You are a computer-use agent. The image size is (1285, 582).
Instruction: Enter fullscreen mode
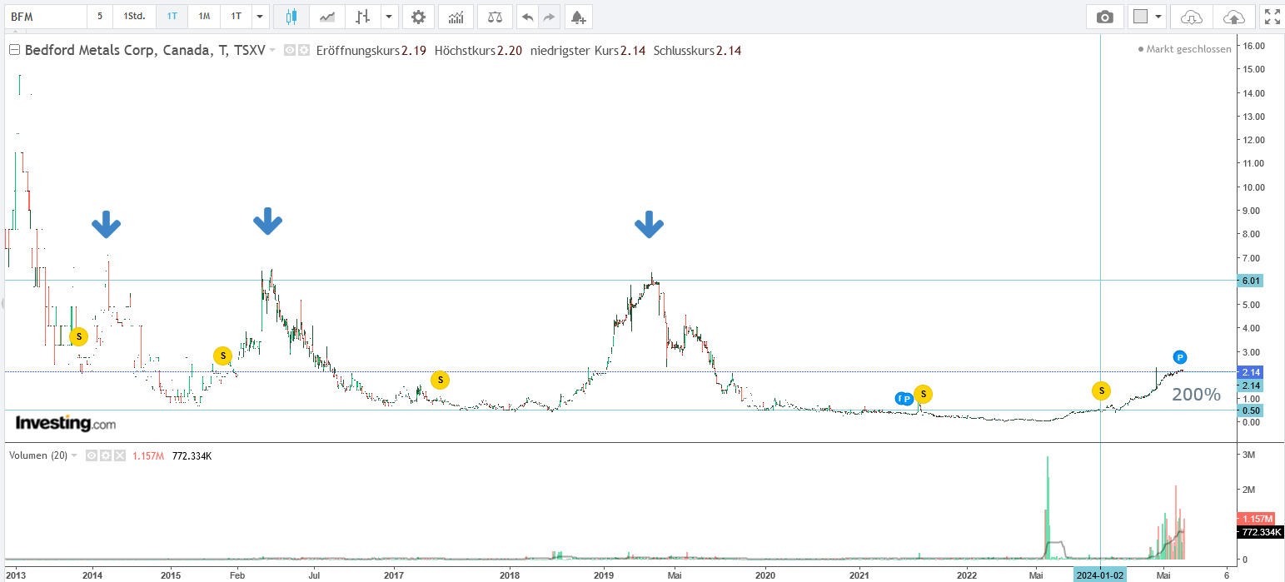(1272, 17)
